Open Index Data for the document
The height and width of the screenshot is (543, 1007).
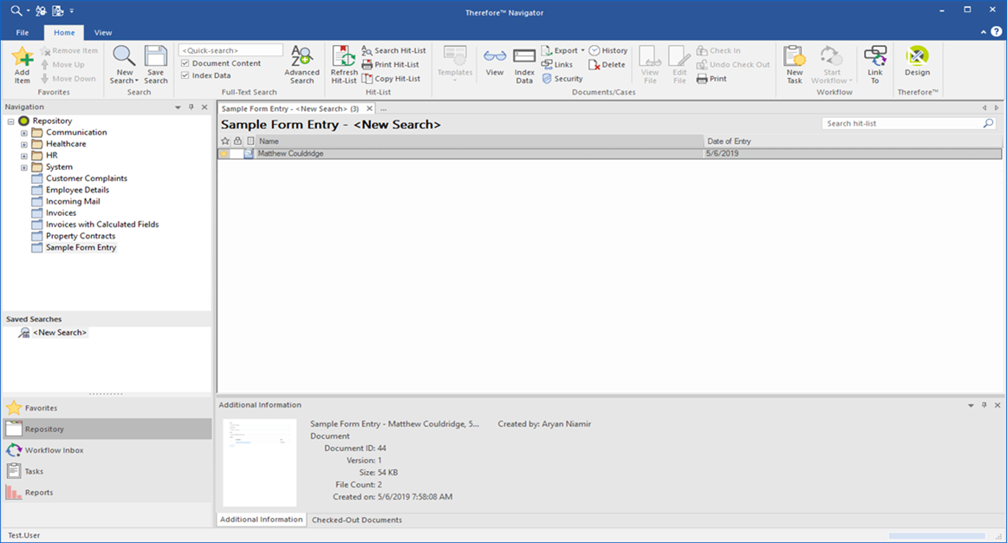pyautogui.click(x=523, y=62)
